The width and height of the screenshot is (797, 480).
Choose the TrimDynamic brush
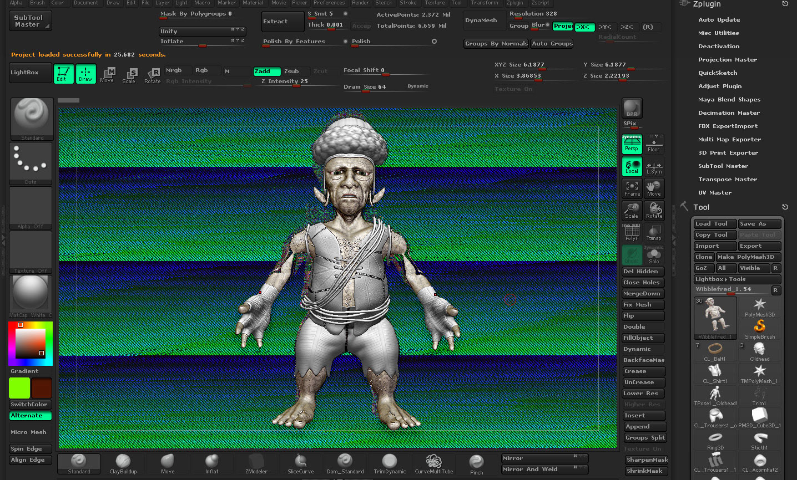390,464
